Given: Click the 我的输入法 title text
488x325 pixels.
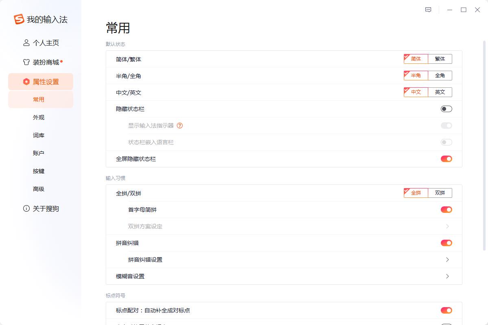Looking at the screenshot, I should click(x=47, y=19).
